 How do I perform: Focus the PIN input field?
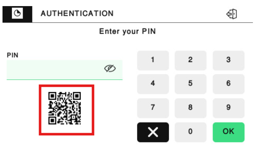coord(54,69)
